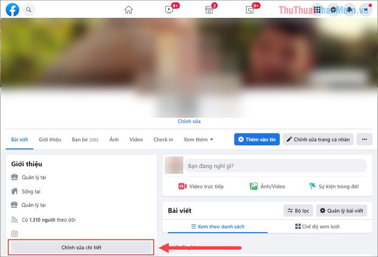Click the Facebook logo
The width and height of the screenshot is (378, 257).
[x=12, y=10]
